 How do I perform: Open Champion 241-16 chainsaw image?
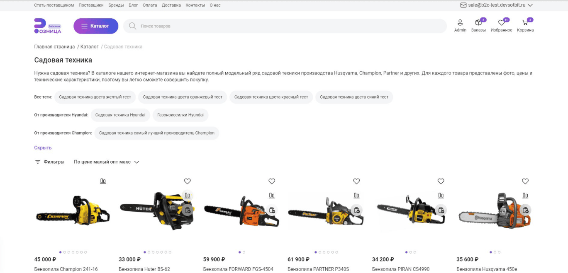pyautogui.click(x=73, y=211)
